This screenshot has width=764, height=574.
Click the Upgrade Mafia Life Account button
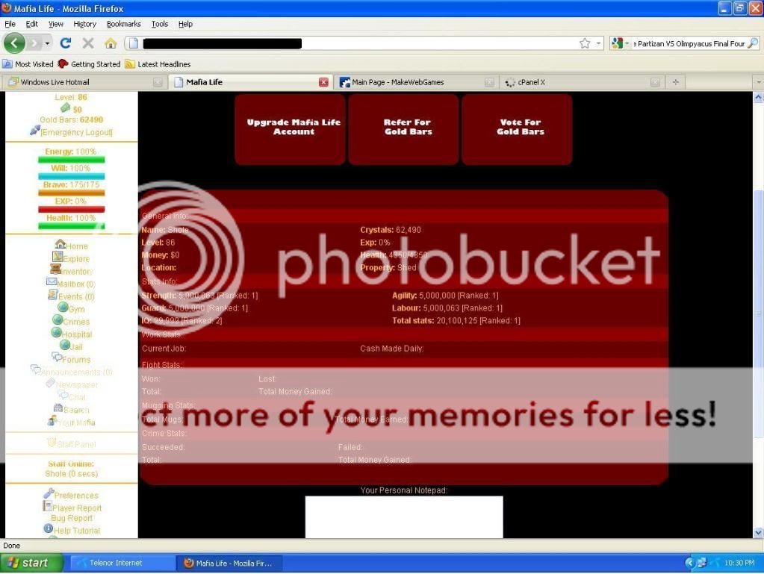pyautogui.click(x=293, y=127)
